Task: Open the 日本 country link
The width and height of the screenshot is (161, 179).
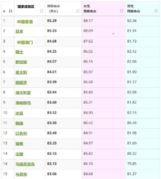Action: (x=19, y=31)
